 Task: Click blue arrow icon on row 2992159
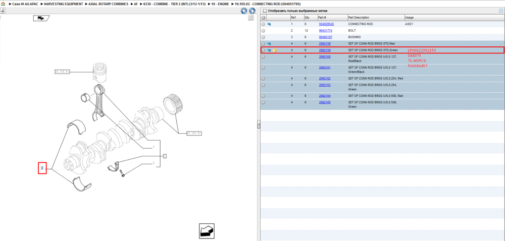269,50
